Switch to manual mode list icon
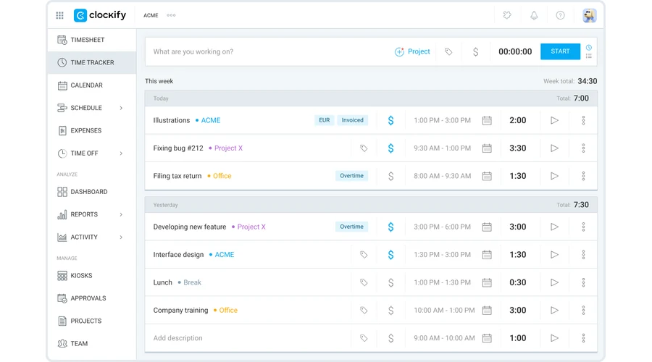The image size is (652, 362). (589, 56)
